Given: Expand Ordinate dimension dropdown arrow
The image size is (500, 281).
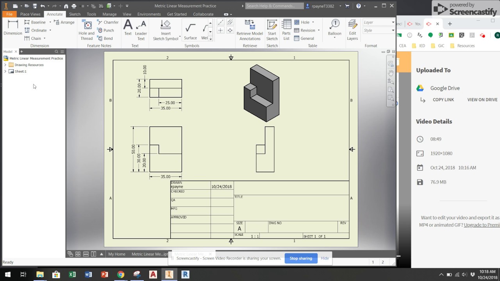Looking at the screenshot, I should (50, 30).
